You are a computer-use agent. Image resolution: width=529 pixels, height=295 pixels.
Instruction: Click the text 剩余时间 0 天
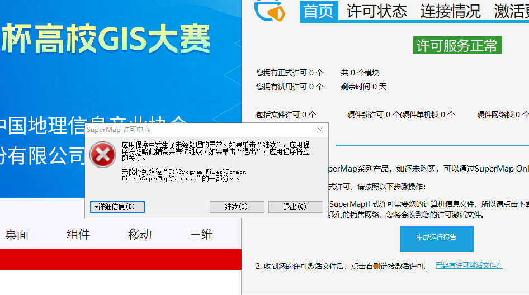coord(363,87)
